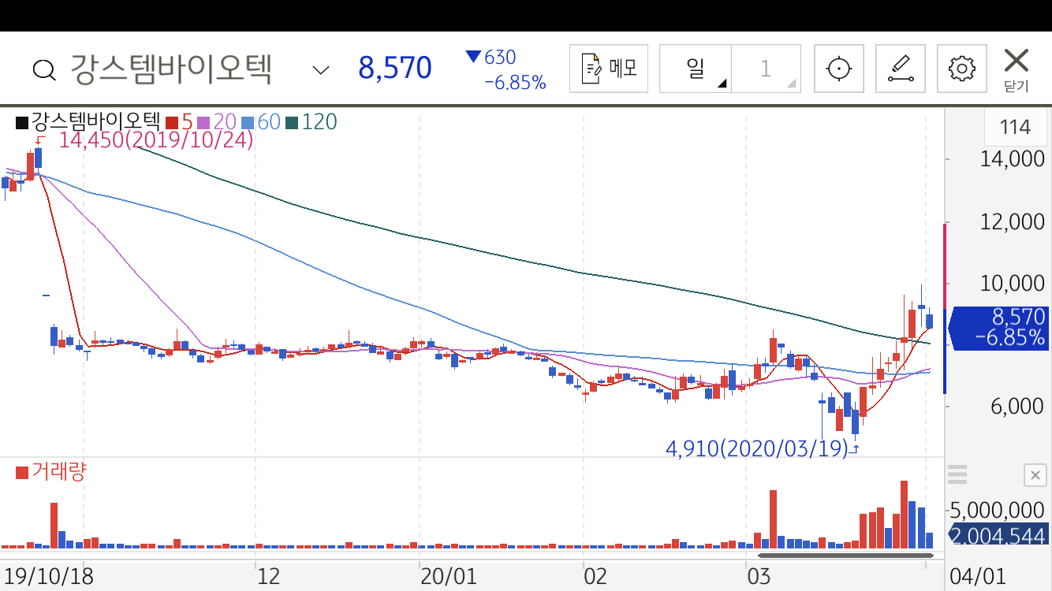The height and width of the screenshot is (591, 1052).
Task: Click the change value 630 with down arrow
Action: click(491, 58)
